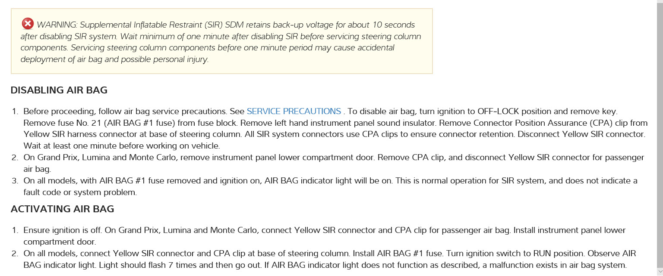Click the red warning X icon
663x276 pixels.
click(28, 24)
